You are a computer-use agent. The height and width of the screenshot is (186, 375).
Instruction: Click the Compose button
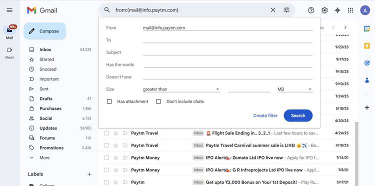44,31
